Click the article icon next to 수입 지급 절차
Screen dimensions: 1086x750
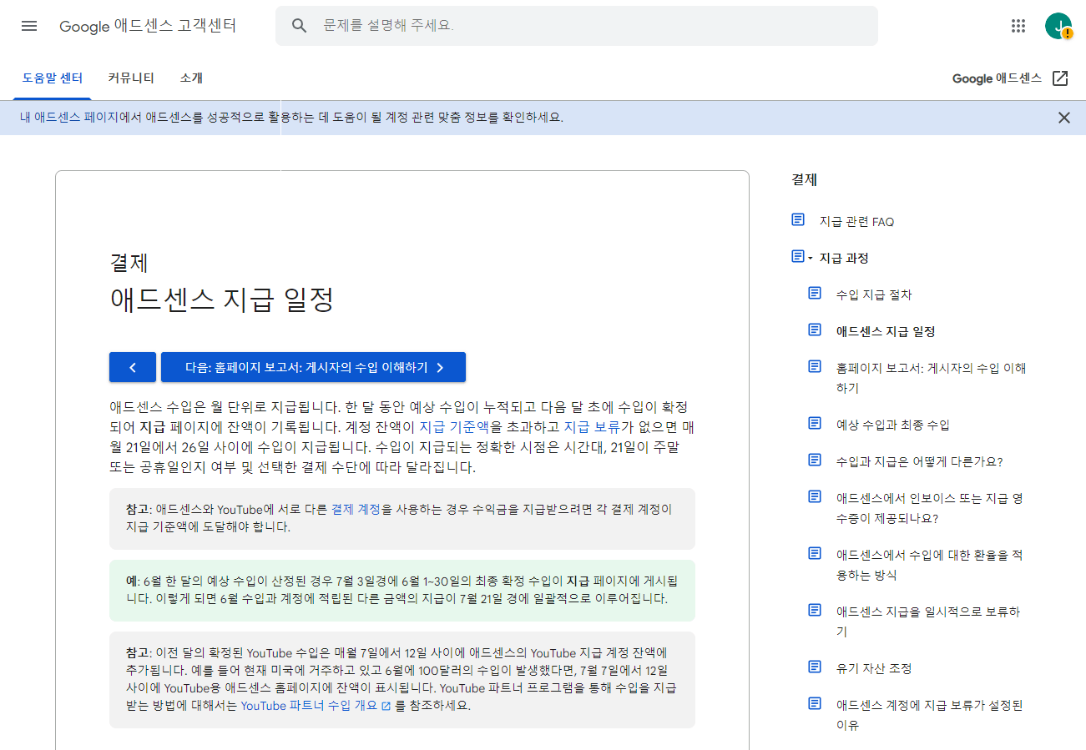(815, 293)
